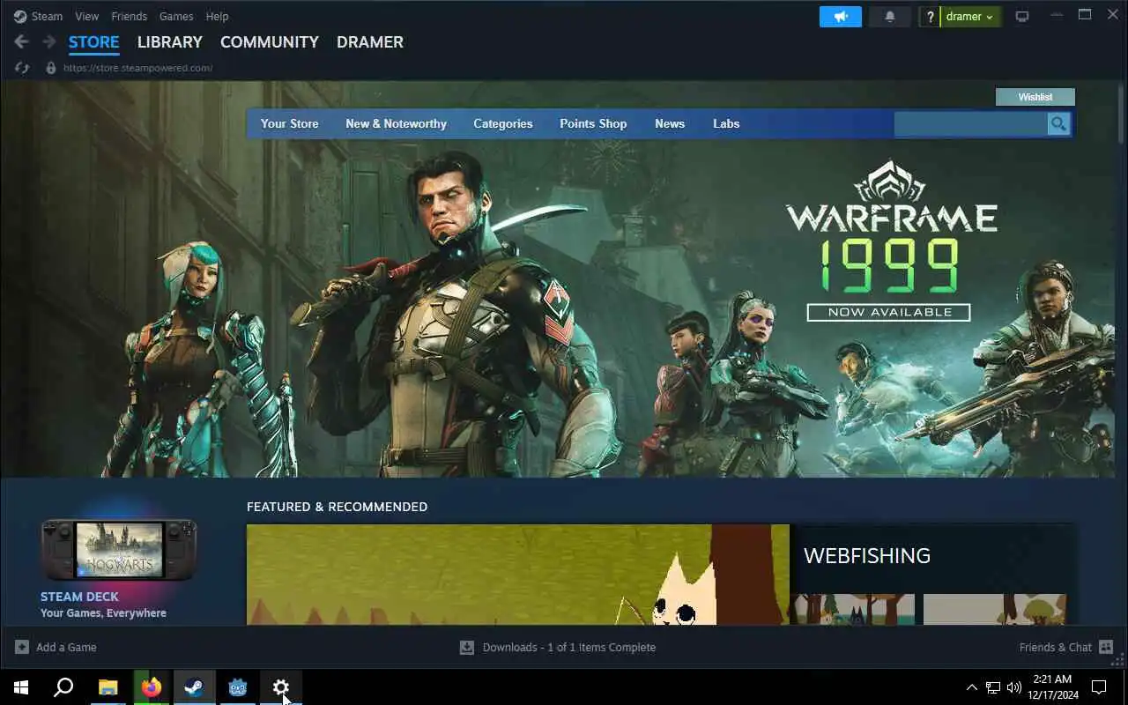Open the View menu
The image size is (1128, 705).
[x=86, y=17]
